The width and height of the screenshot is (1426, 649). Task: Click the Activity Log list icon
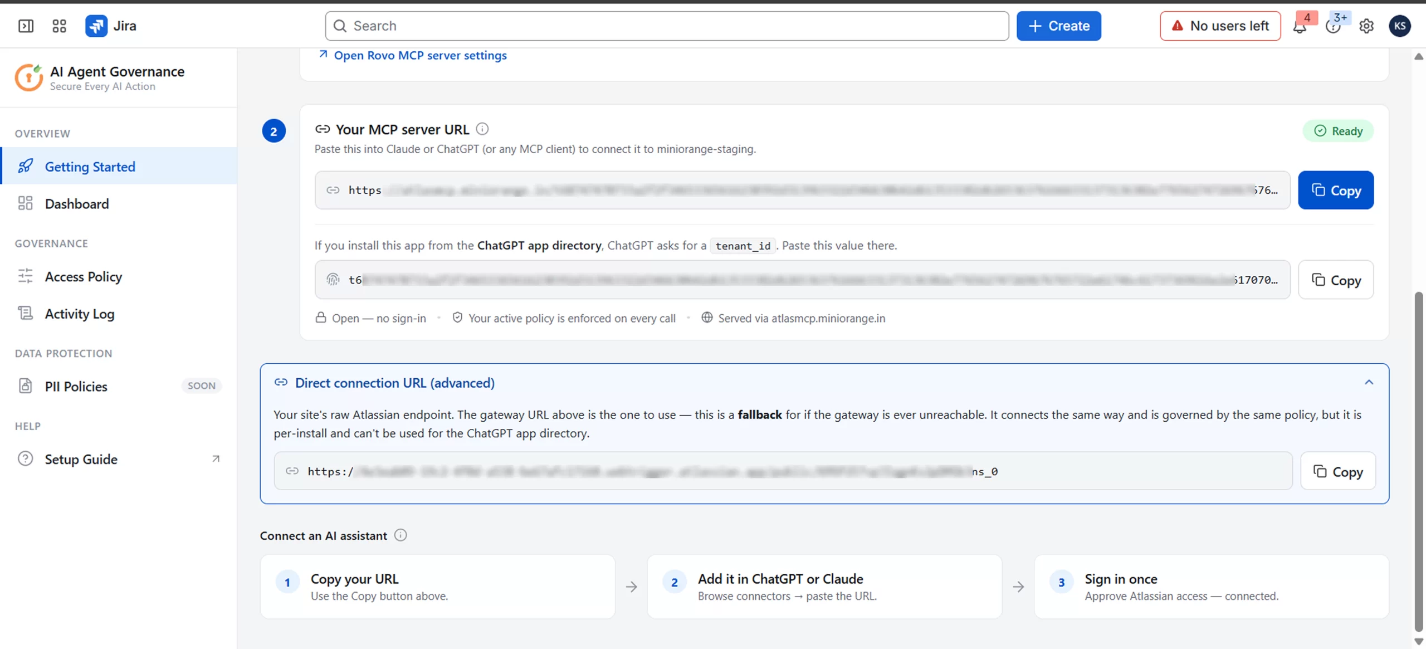point(26,313)
